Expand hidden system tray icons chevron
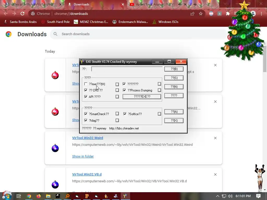This screenshot has width=267, height=200. 218,196
